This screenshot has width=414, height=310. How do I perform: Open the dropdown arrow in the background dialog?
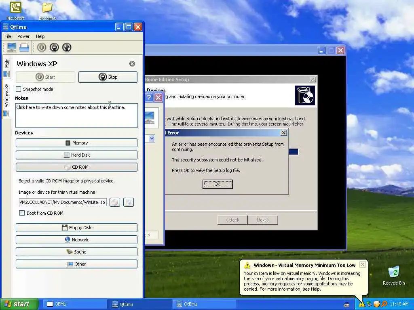[x=152, y=138]
